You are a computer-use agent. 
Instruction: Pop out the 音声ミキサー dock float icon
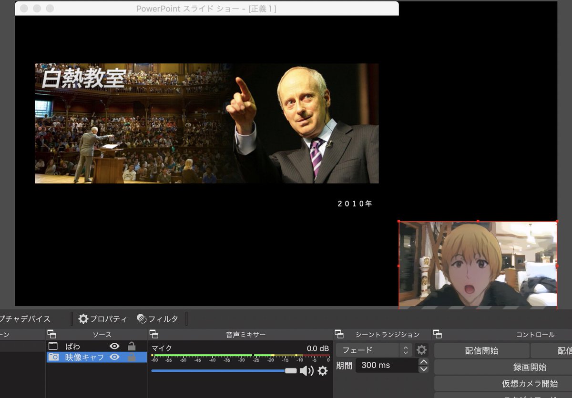(154, 335)
